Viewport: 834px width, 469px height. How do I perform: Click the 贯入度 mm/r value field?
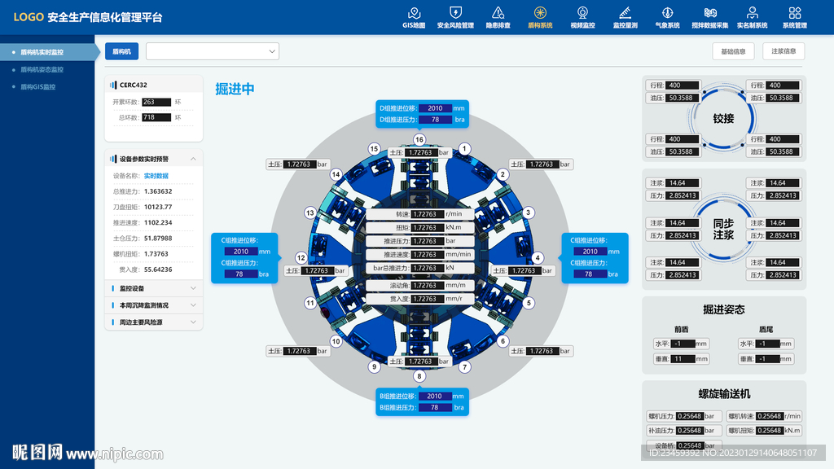pos(428,299)
